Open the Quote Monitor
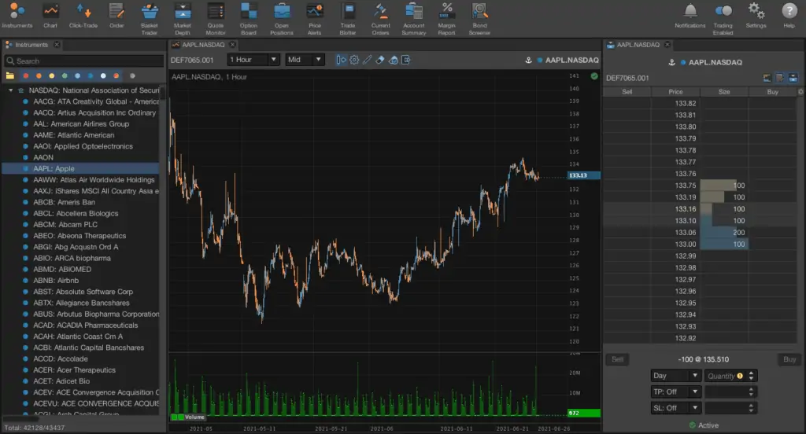This screenshot has width=806, height=434. click(216, 19)
